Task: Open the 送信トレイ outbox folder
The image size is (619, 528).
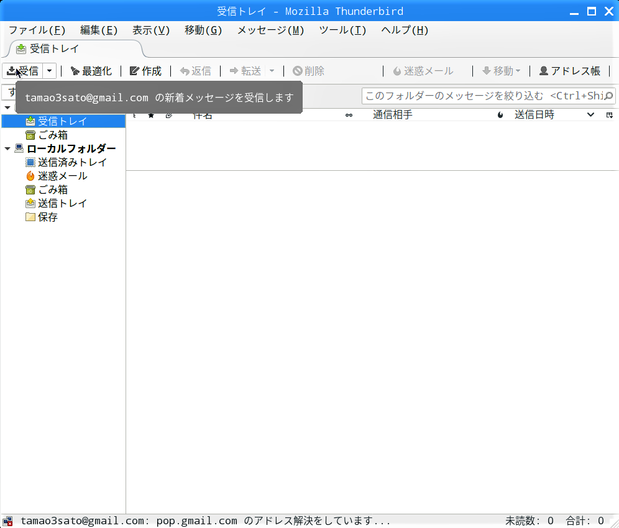Action: [x=62, y=203]
